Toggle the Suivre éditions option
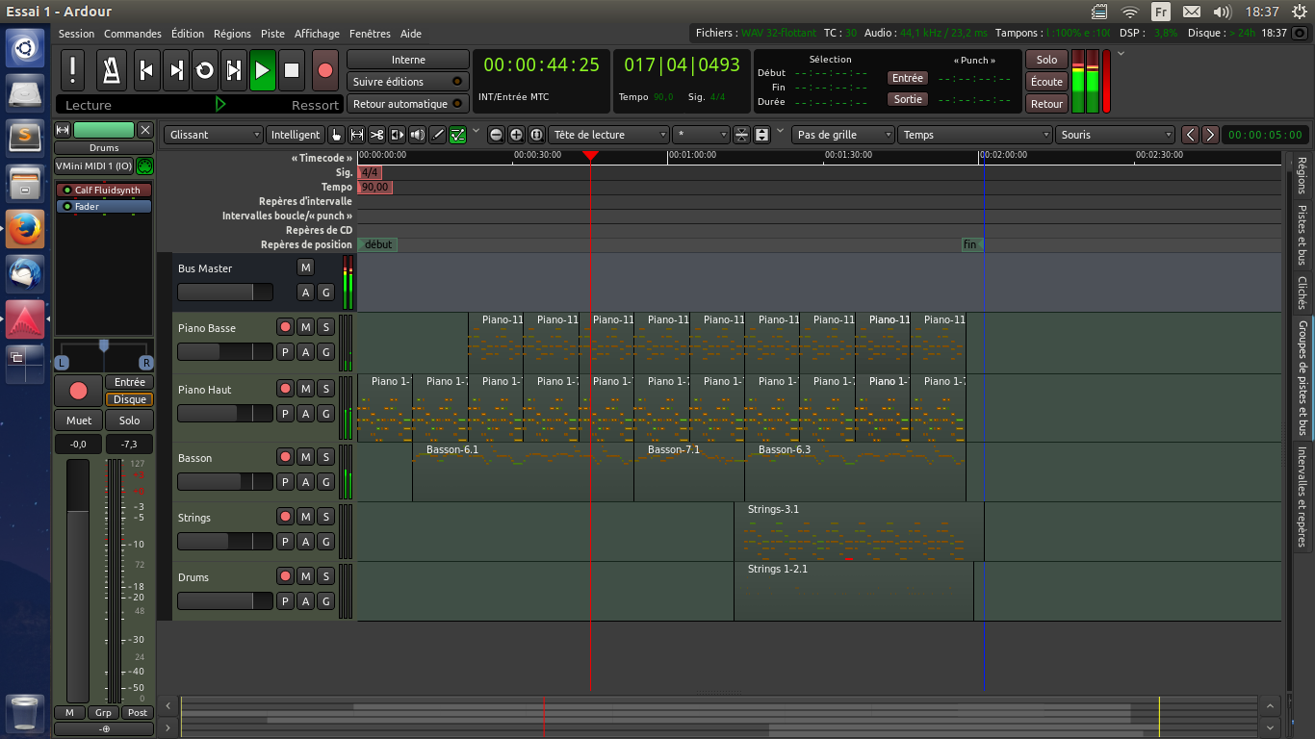 pos(407,82)
